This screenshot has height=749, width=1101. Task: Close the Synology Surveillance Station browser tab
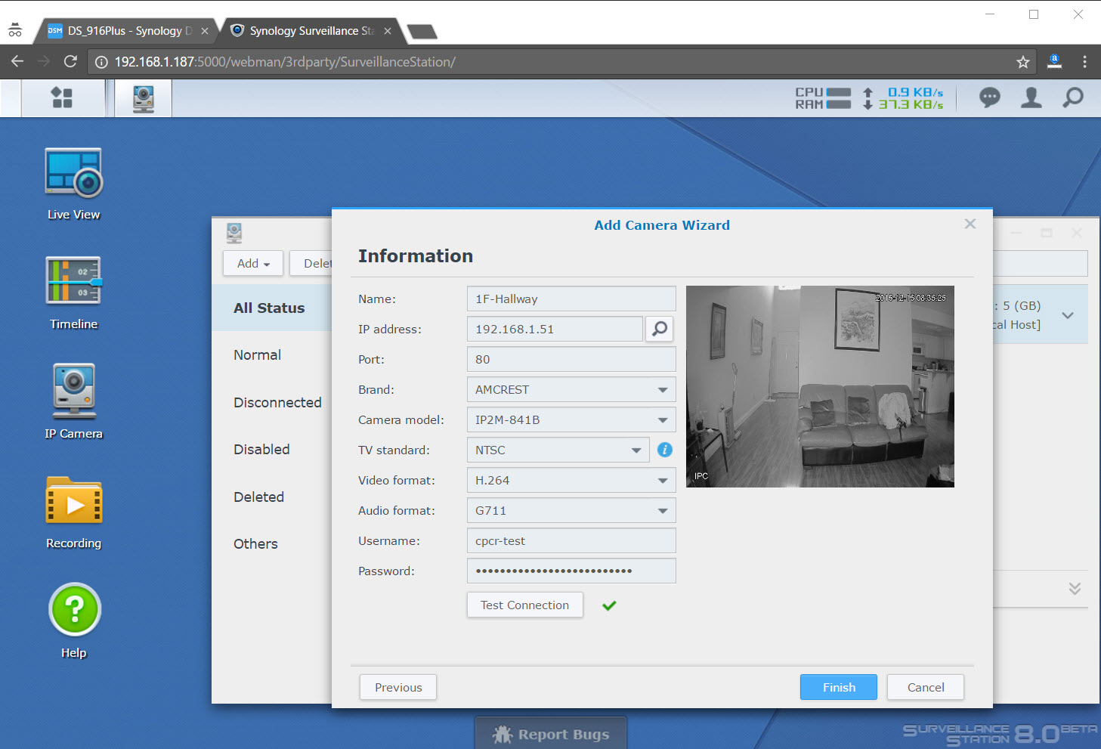(388, 31)
